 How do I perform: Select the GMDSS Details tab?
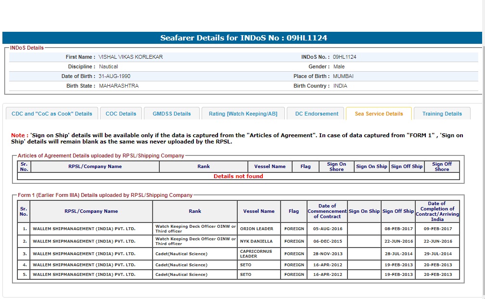click(x=172, y=114)
